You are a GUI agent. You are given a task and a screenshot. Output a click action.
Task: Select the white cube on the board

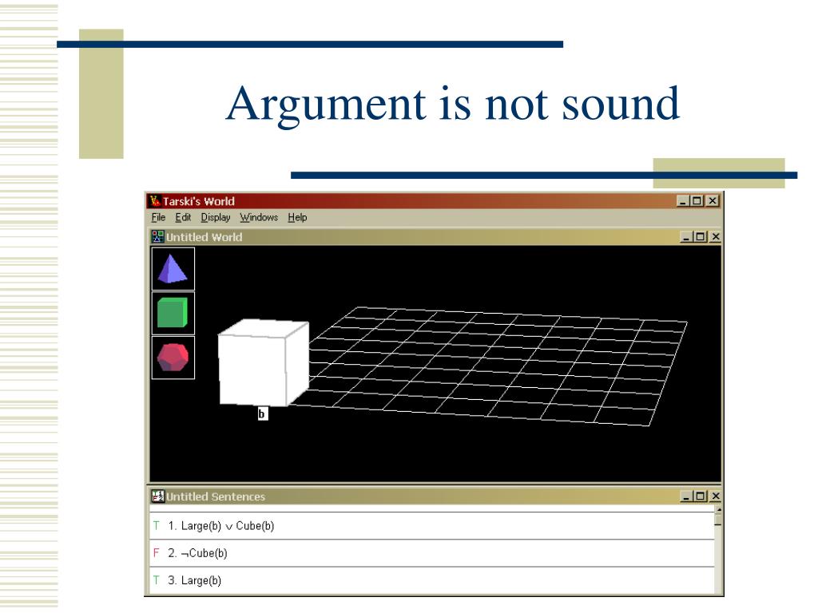pos(264,363)
